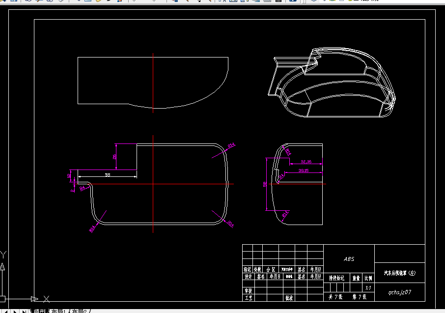Select the 12 vertical dimension text
445x313 pixels.
tap(69, 175)
